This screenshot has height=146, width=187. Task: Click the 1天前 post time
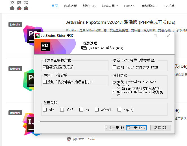point(92,139)
